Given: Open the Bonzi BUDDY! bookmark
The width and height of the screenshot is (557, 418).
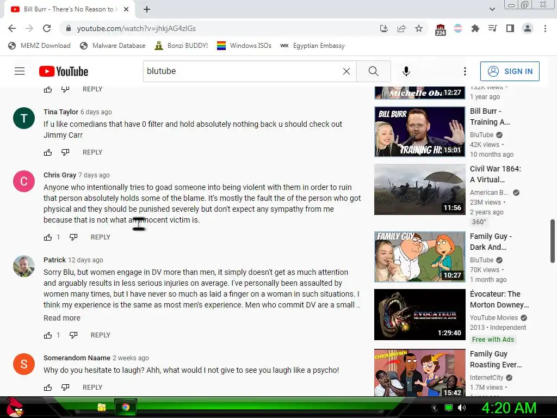Looking at the screenshot, I should coord(182,46).
